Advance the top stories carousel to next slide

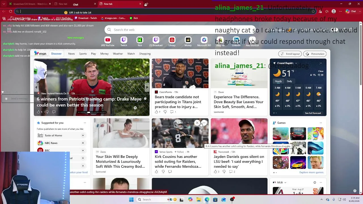point(147,87)
